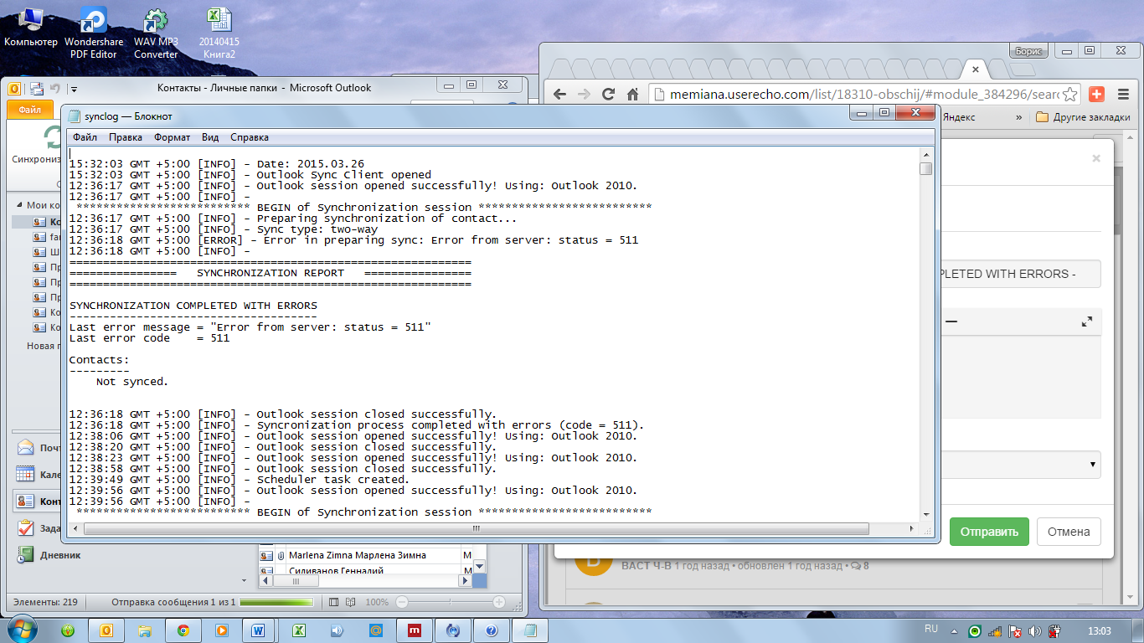
Task: Open the orange Файл tab in Outlook
Action: click(x=30, y=110)
